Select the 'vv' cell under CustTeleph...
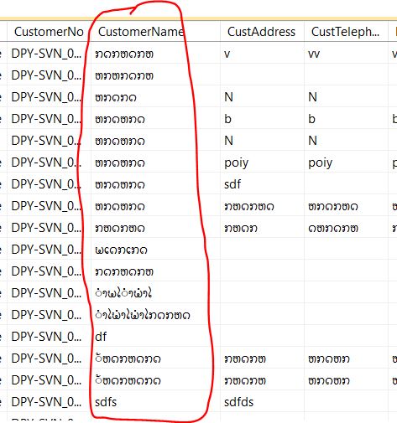 (x=346, y=54)
